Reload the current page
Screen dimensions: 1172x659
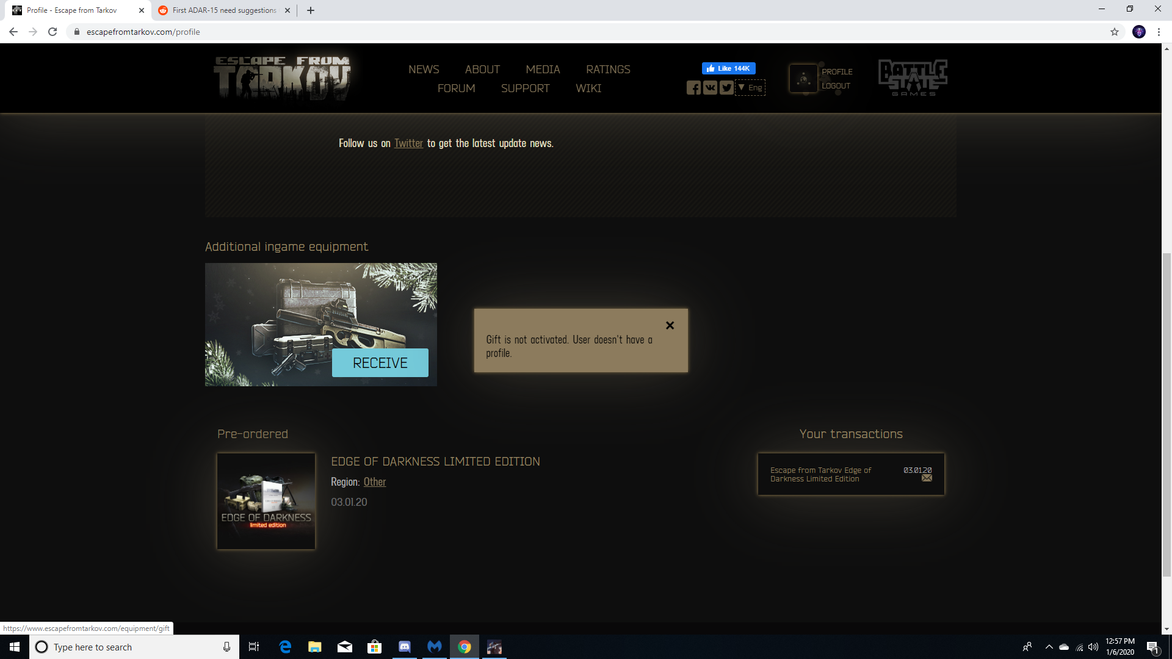(x=52, y=32)
